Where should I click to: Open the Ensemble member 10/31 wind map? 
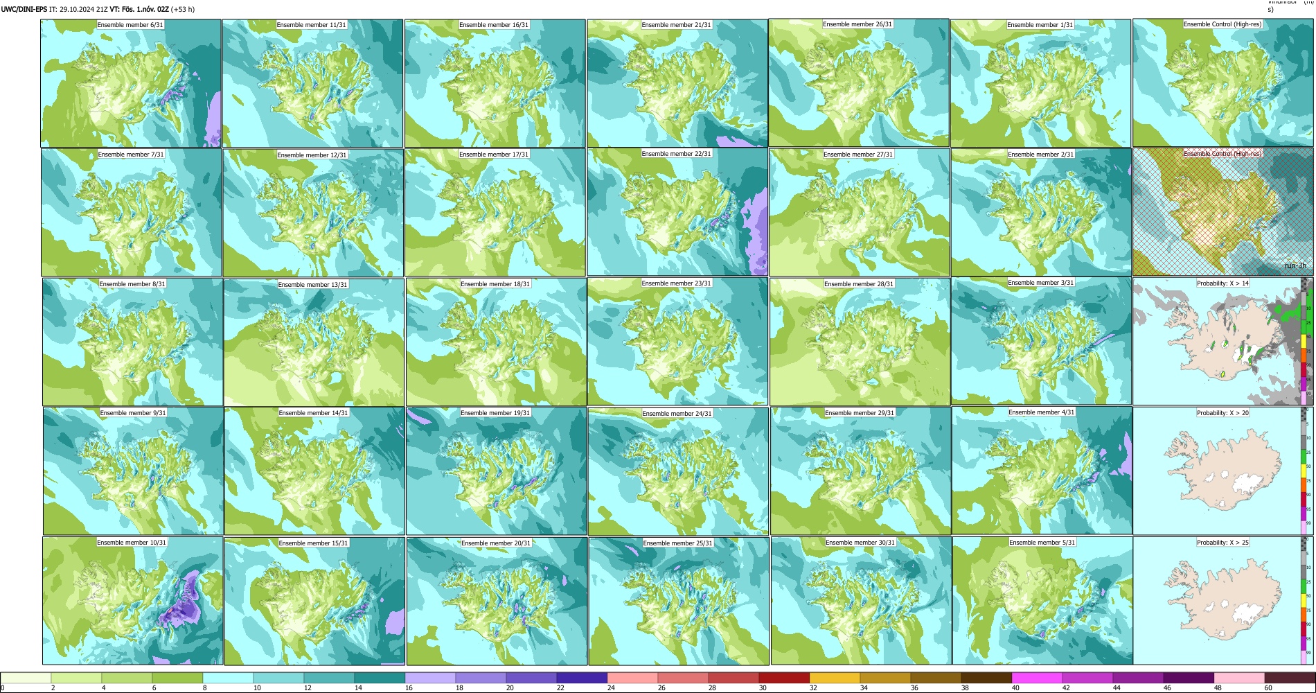tap(132, 600)
